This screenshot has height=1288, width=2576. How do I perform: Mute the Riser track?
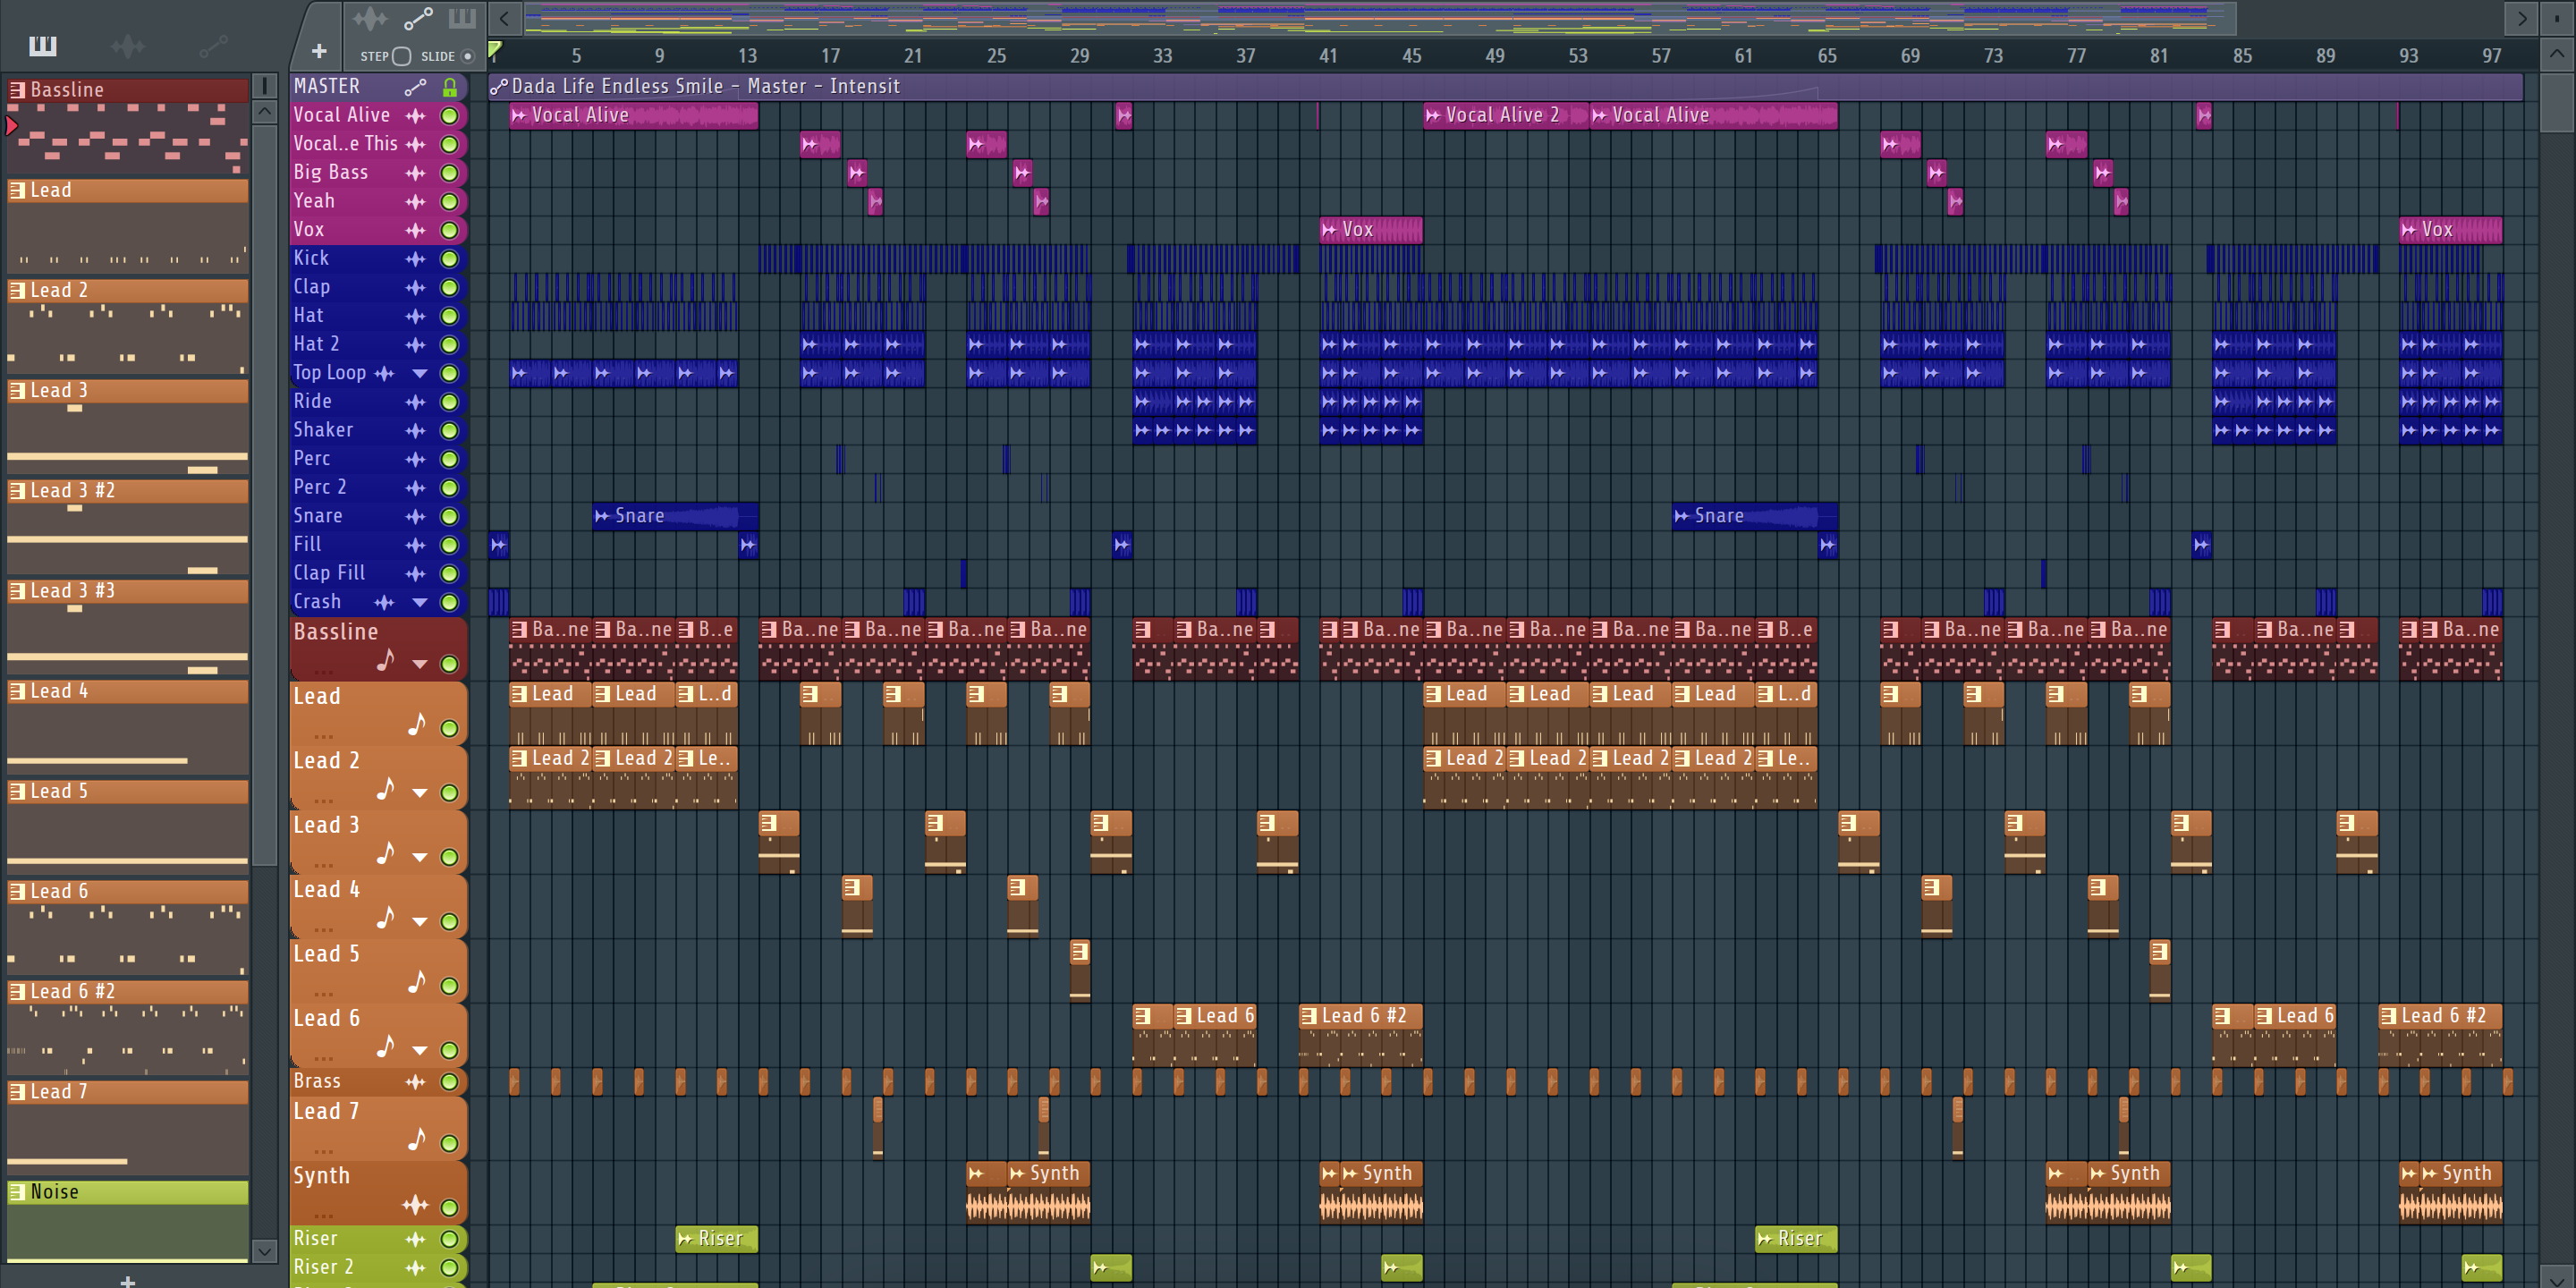(450, 1239)
